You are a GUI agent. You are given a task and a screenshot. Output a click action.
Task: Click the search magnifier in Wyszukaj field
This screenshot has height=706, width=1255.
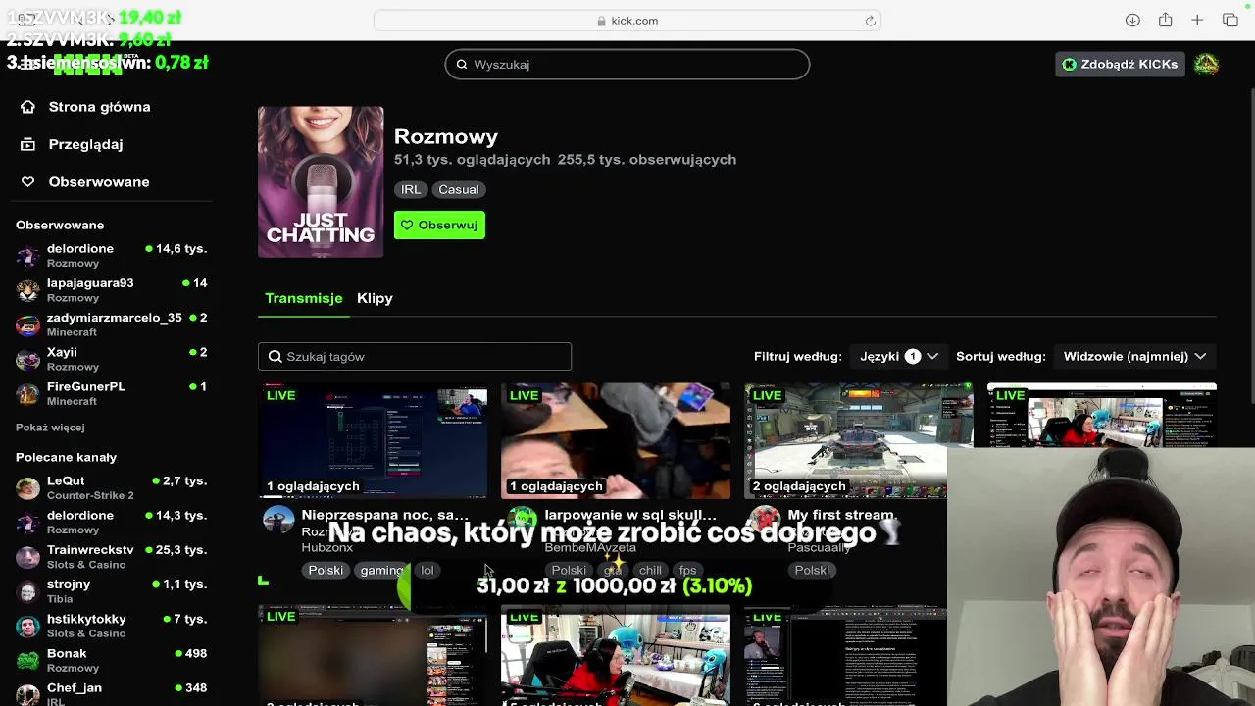pos(462,65)
